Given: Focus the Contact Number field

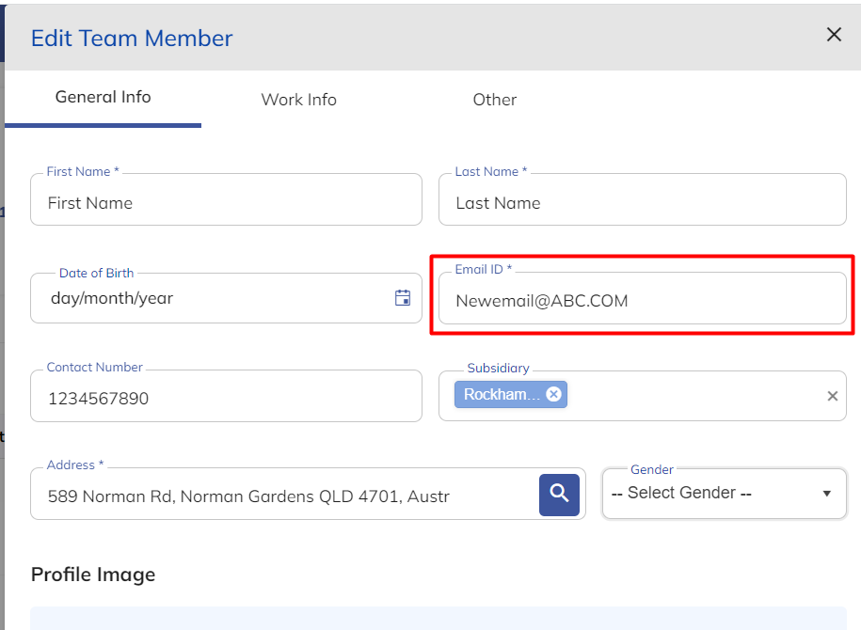Looking at the screenshot, I should click(x=226, y=398).
